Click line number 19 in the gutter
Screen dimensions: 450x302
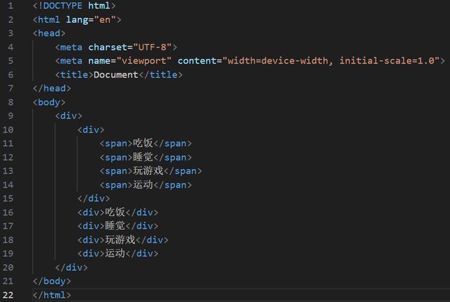pos(8,254)
